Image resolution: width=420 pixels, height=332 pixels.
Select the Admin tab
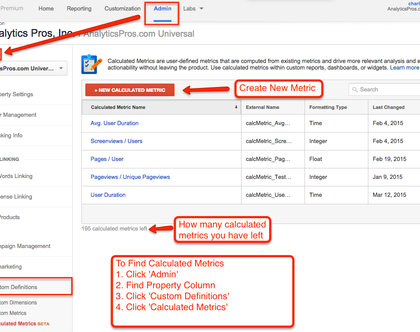[162, 9]
